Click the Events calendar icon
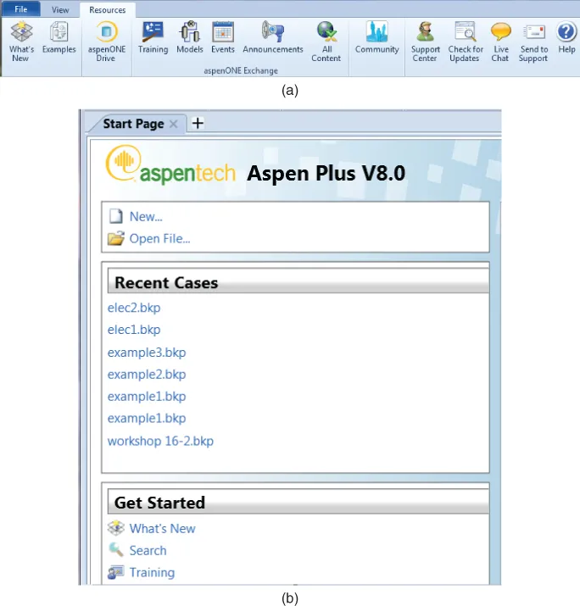This screenshot has width=580, height=606. tap(222, 33)
